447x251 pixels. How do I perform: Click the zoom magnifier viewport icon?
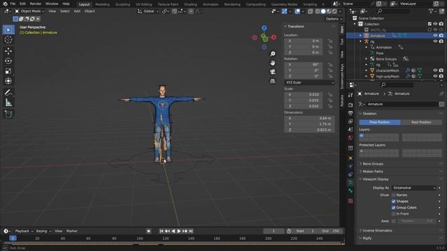pyautogui.click(x=273, y=54)
